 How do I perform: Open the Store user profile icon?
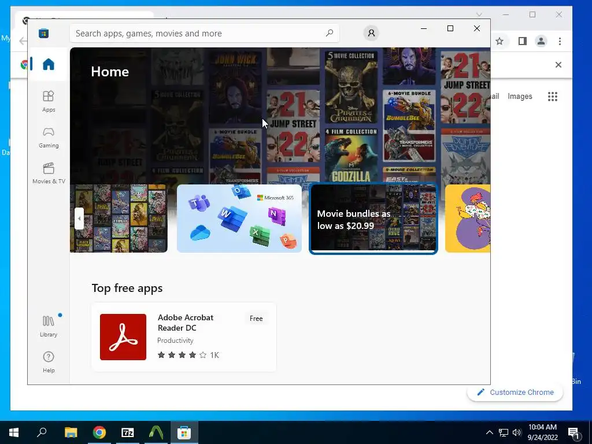(x=371, y=33)
